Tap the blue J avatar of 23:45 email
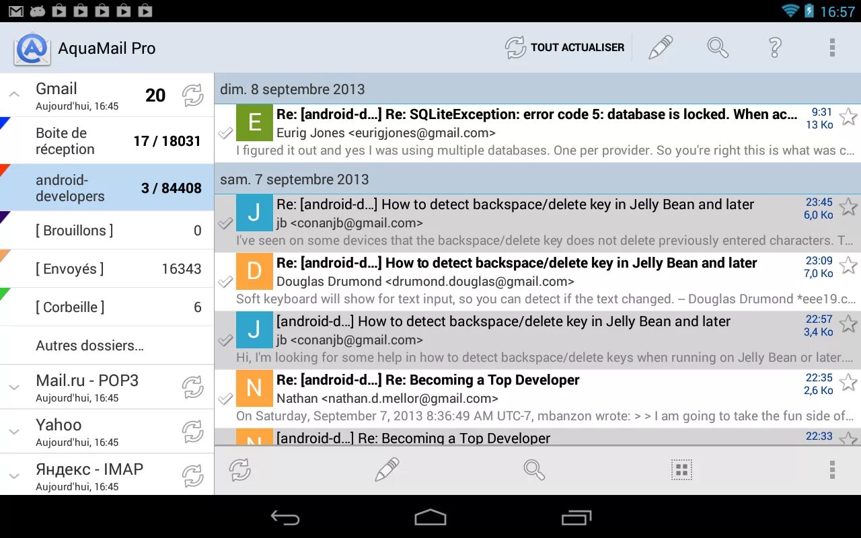 click(254, 213)
